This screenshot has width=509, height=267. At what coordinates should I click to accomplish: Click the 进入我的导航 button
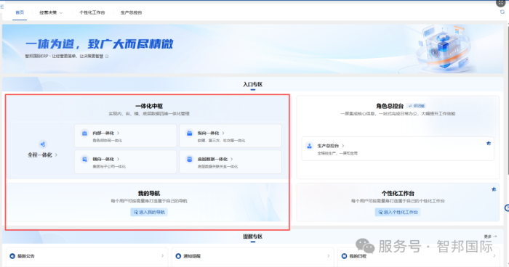[x=149, y=213]
